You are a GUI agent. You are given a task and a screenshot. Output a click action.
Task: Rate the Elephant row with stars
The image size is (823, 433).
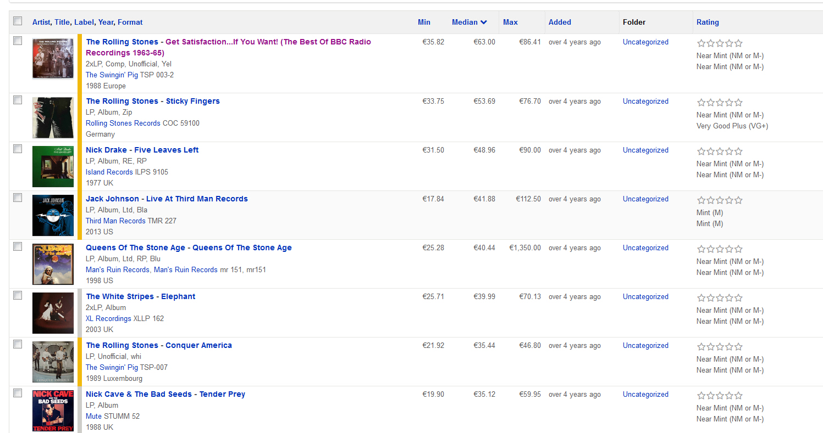tap(720, 297)
